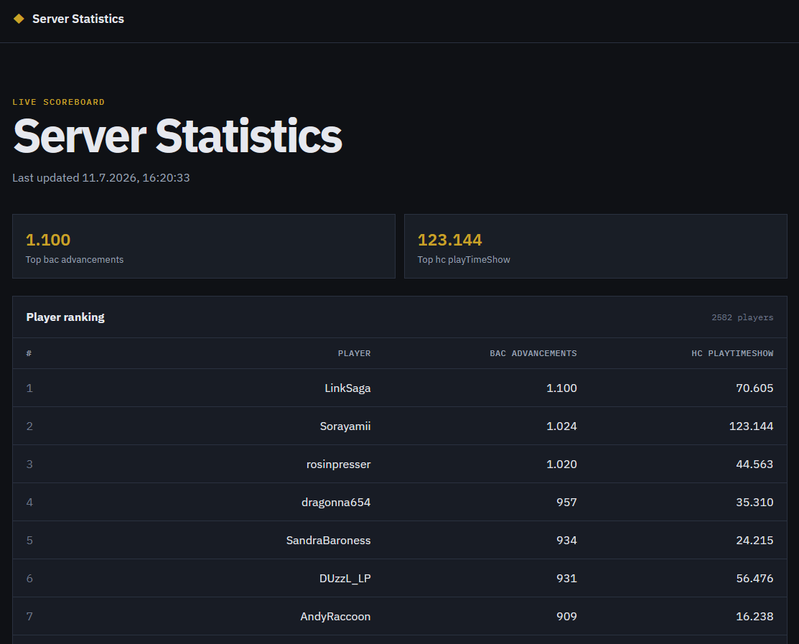Click rank number 4 in dragonna654 row
This screenshot has width=799, height=644.
[x=29, y=503]
